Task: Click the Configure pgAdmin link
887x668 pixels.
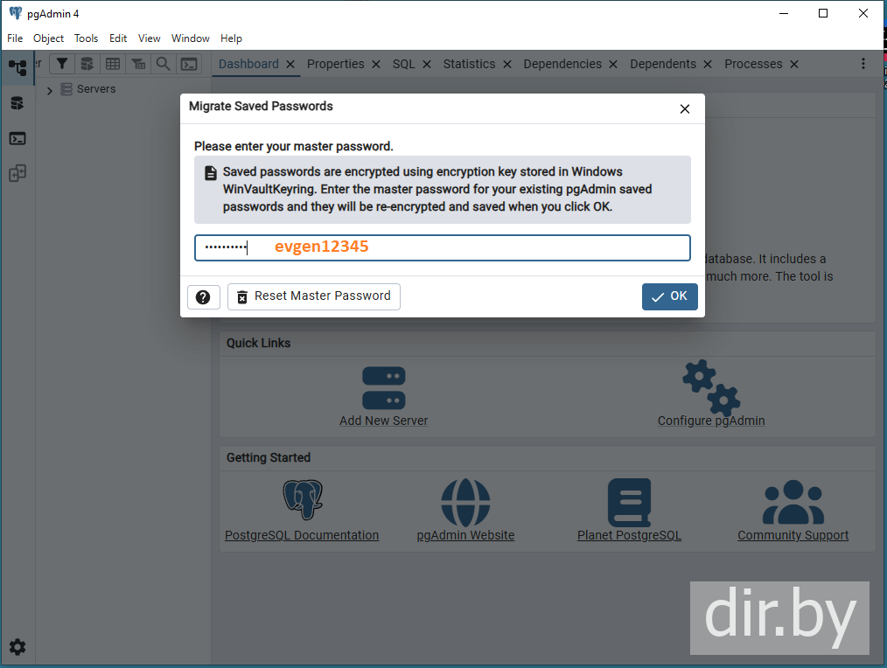Action: [711, 421]
